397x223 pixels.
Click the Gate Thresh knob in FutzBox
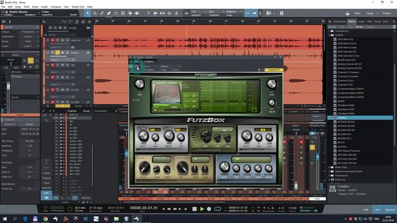click(224, 167)
